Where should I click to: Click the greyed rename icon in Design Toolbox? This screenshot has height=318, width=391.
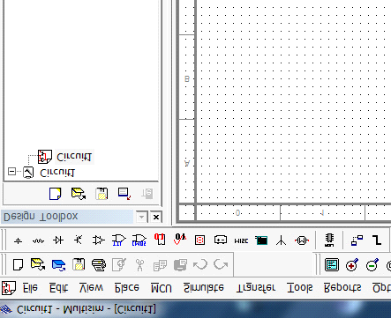[x=147, y=194]
